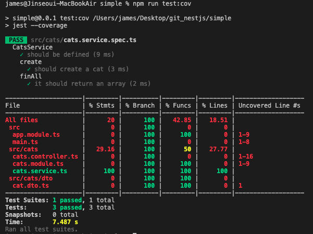This screenshot has height=234, width=313.
Task: Click the 'Test Suites:' summary label
Action: (x=27, y=200)
